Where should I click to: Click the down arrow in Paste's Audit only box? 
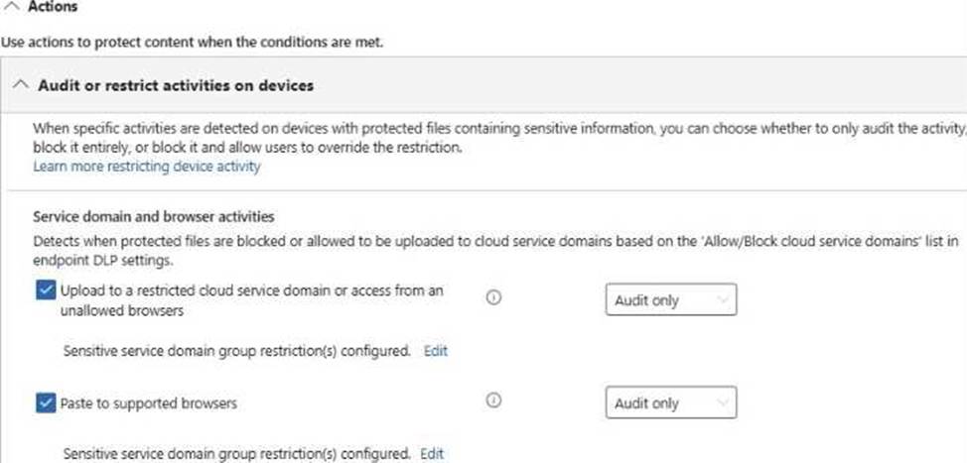pyautogui.click(x=721, y=404)
